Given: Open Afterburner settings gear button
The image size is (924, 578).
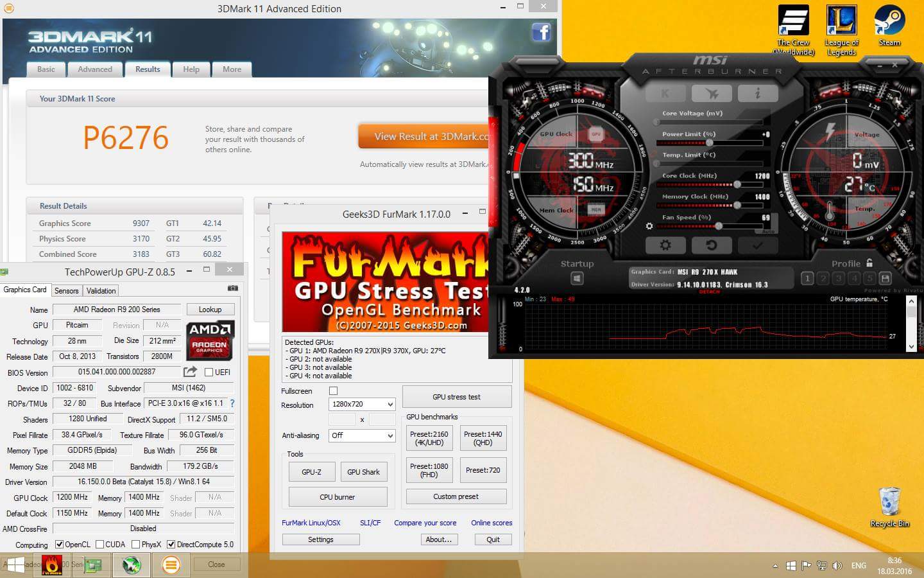Looking at the screenshot, I should click(x=665, y=245).
